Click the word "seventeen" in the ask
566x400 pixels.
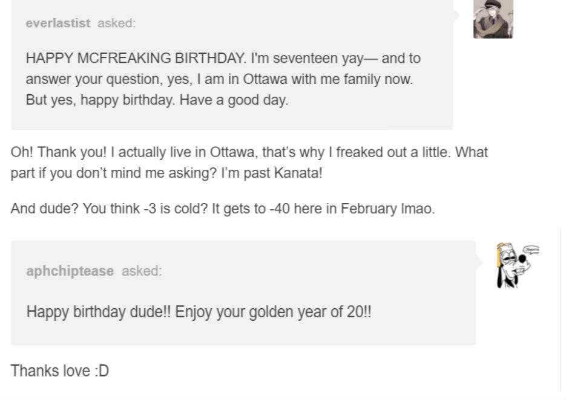298,59
